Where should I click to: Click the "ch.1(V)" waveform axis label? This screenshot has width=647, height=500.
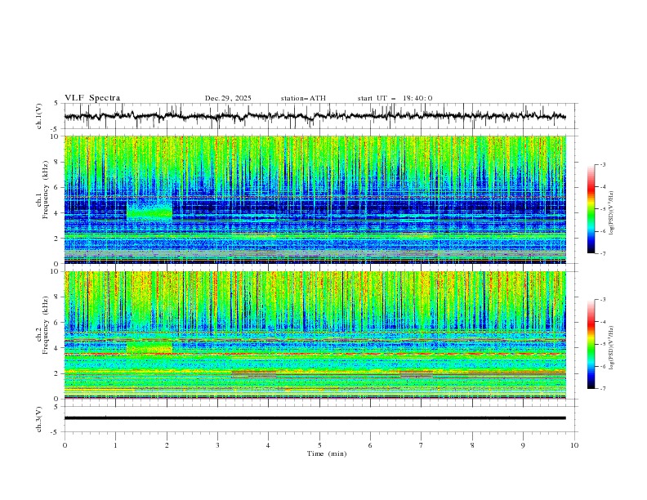(x=39, y=116)
